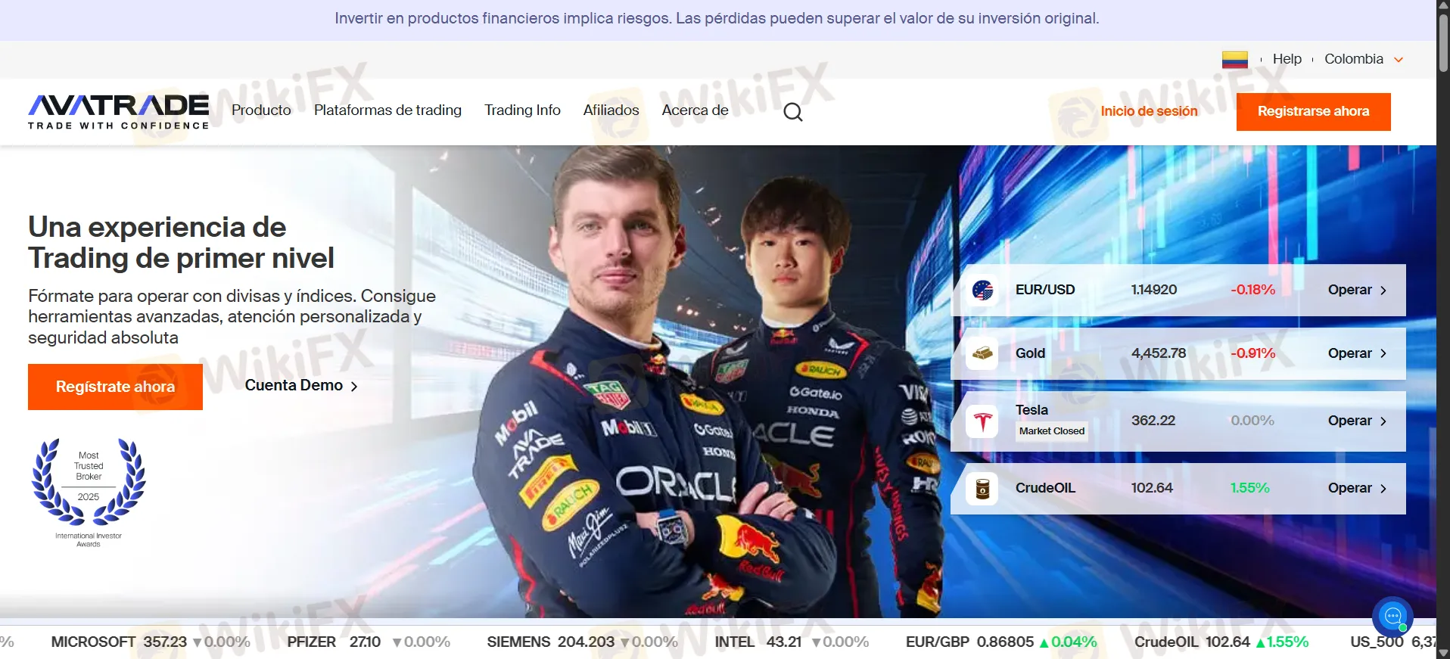Click the Market Closed label

(1052, 431)
